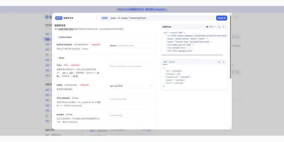
Task: Copy the response example JSON
Action: 219,62
